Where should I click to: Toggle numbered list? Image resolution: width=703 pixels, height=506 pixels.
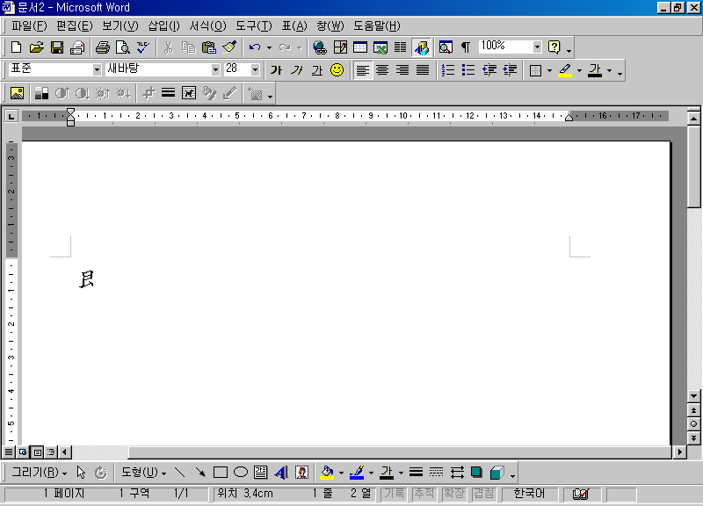pos(448,70)
